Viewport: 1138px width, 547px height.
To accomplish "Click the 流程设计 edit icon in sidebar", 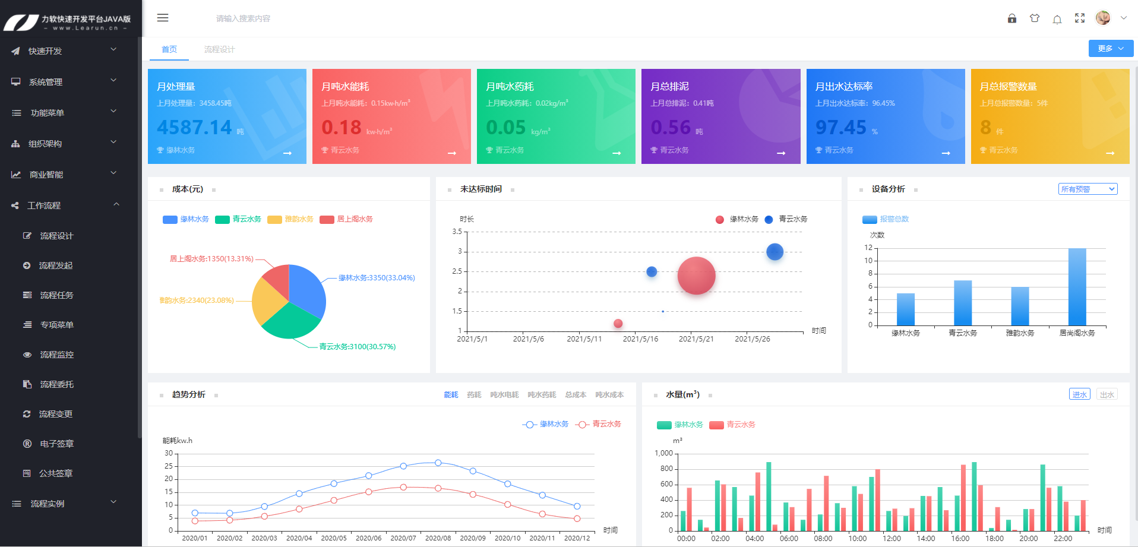I will [x=27, y=236].
